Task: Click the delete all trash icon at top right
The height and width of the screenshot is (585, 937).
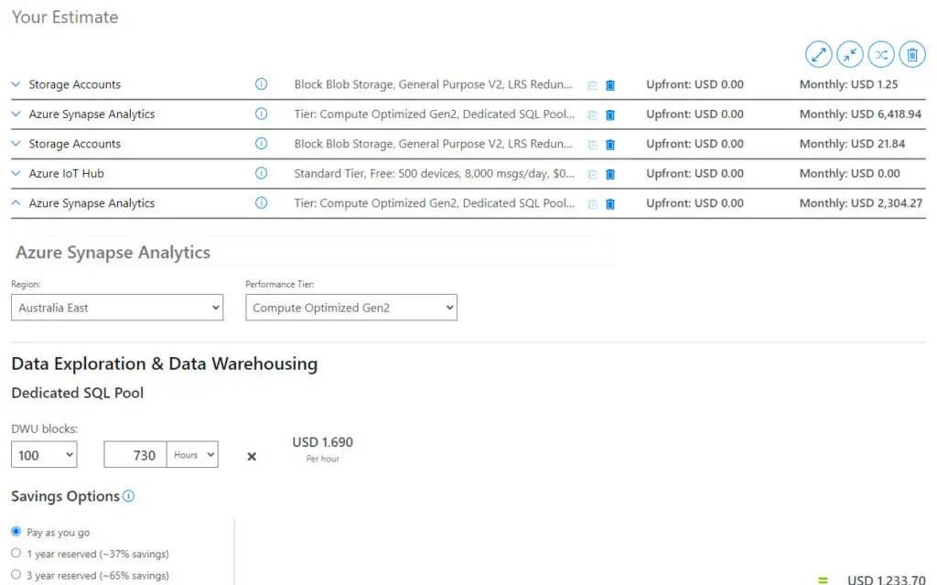Action: pyautogui.click(x=912, y=54)
